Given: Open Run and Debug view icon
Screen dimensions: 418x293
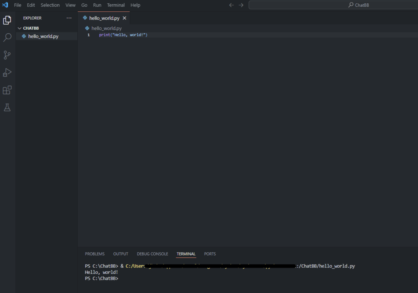Looking at the screenshot, I should pos(7,73).
